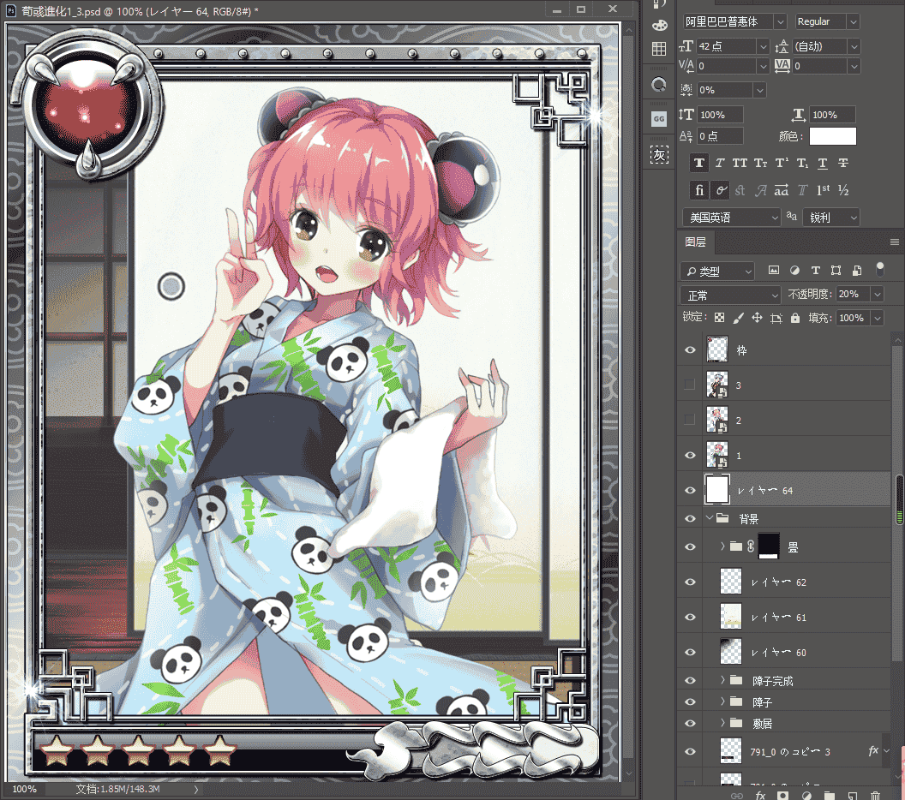
Task: Toggle visibility of 背景 group
Action: [x=690, y=518]
